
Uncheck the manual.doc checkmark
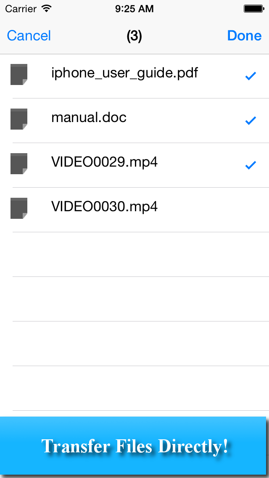pos(251,121)
